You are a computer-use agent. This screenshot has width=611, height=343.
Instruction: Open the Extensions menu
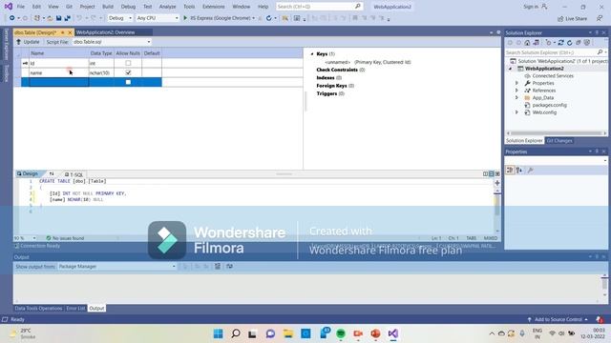pos(214,7)
